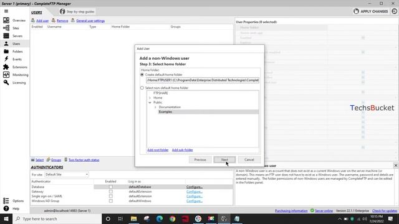The image size is (399, 224).
Task: Click Configure for Database authenticator
Action: pyautogui.click(x=195, y=187)
